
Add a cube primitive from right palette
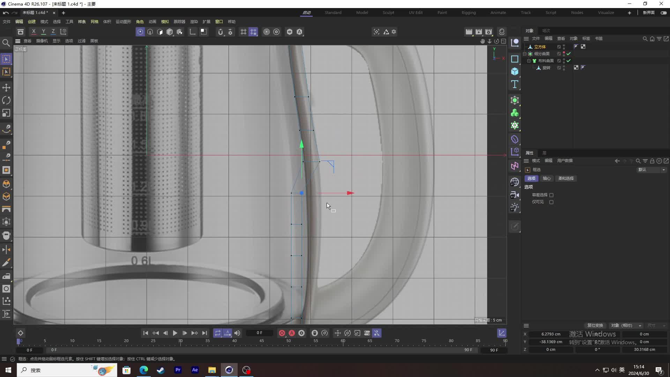click(515, 72)
